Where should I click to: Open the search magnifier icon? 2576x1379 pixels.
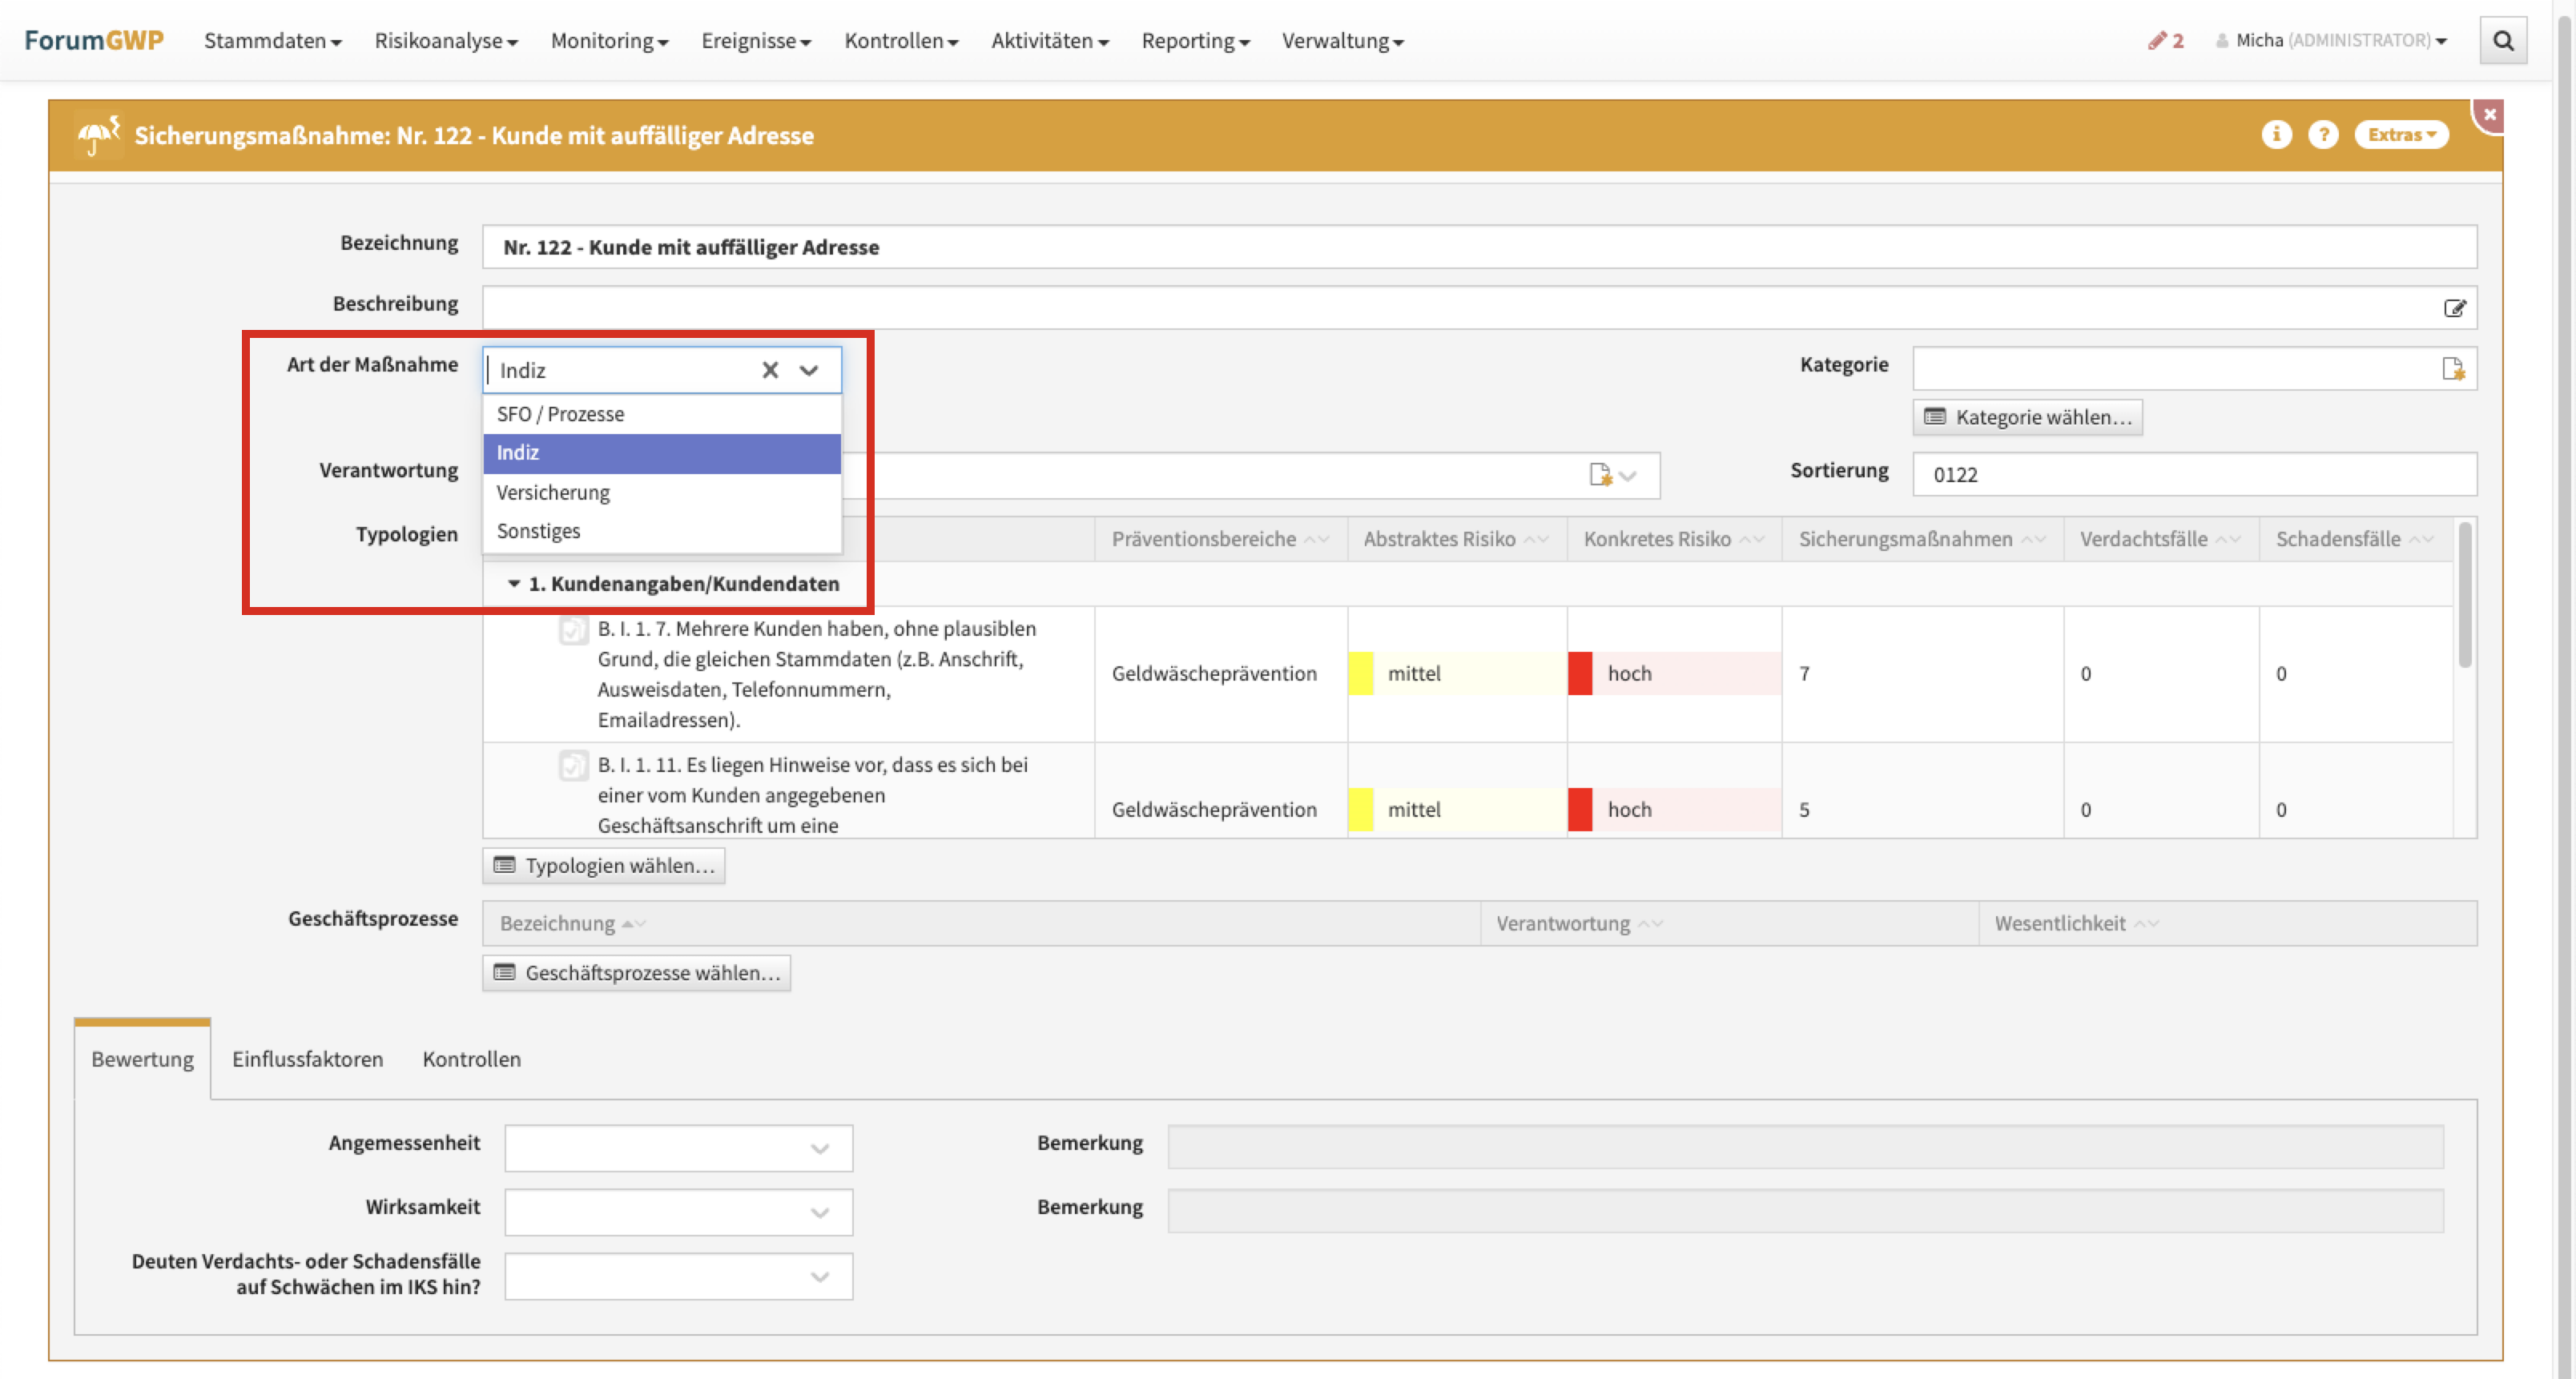pyautogui.click(x=2502, y=40)
